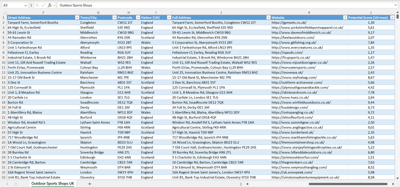Click into the formula bar text field

221,5
